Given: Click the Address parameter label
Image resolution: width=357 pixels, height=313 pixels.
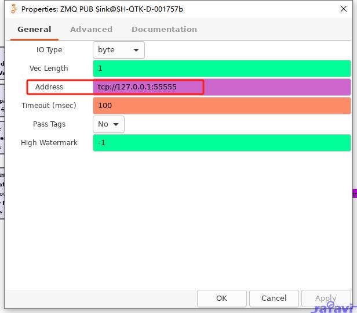Looking at the screenshot, I should click(x=49, y=87).
